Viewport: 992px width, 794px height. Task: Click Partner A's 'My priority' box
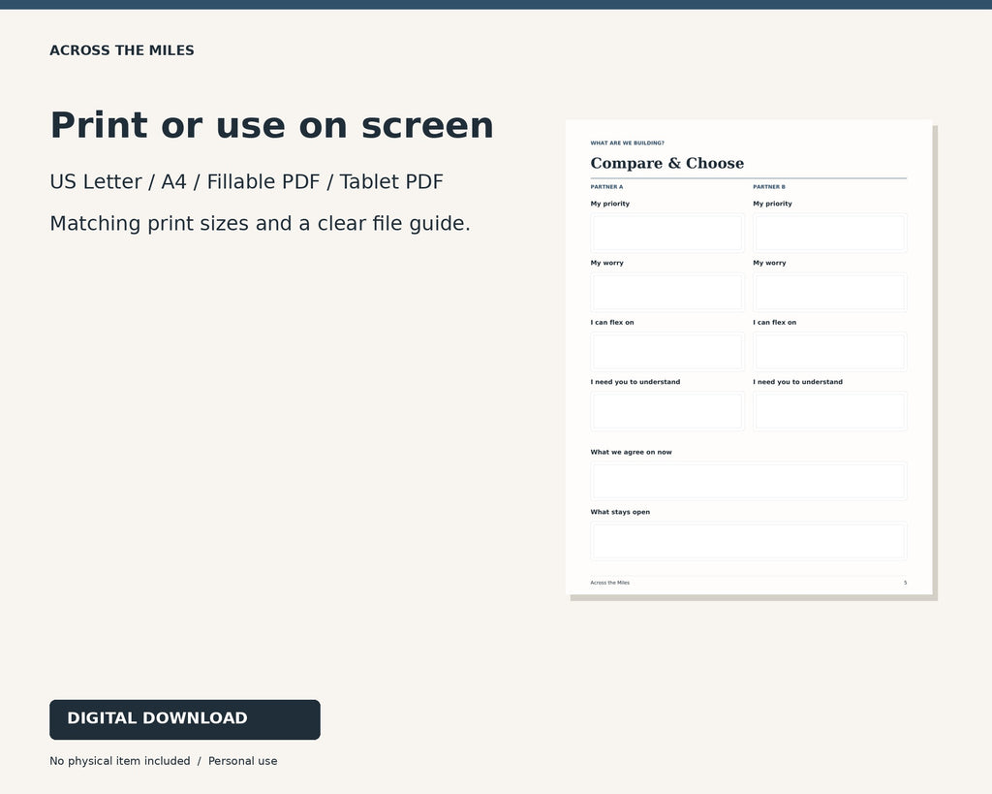pos(667,233)
